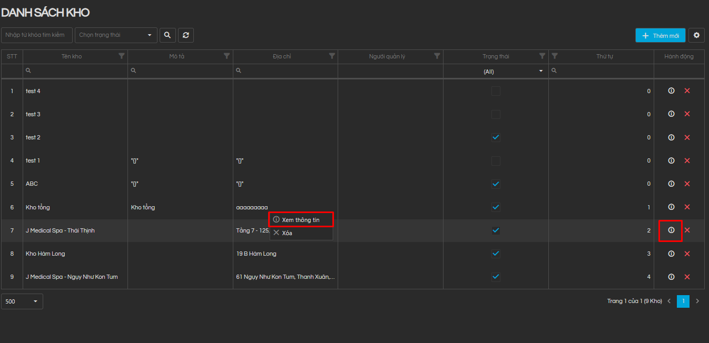Choose Xem thông tin from context menu
Image resolution: width=709 pixels, height=343 pixels.
301,219
